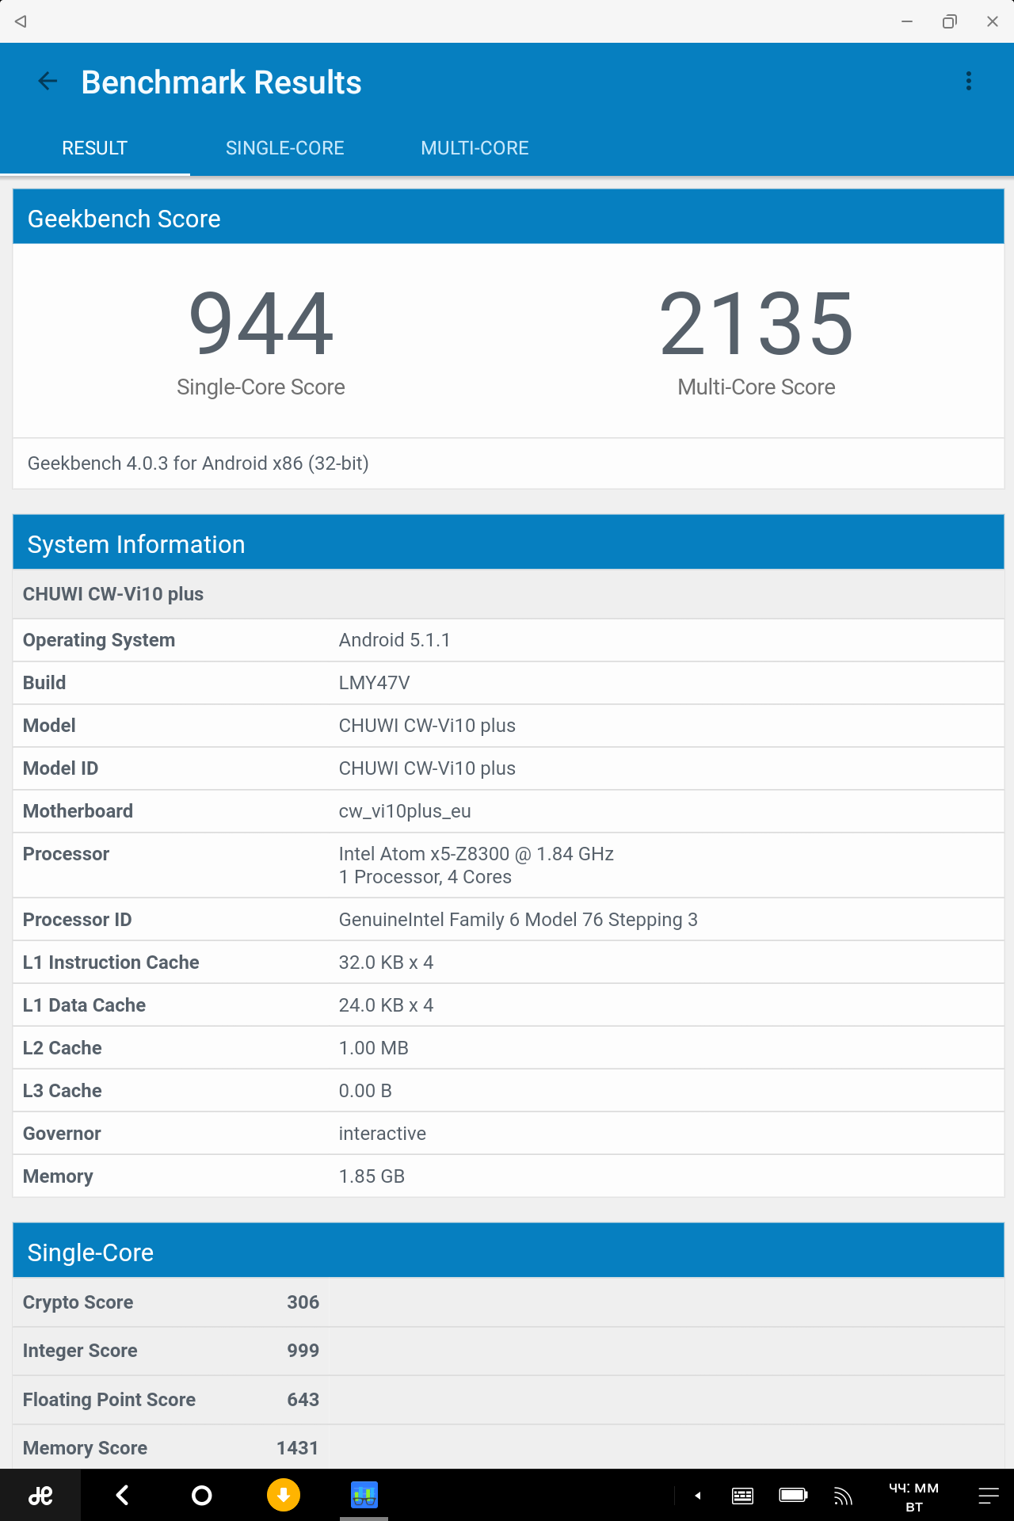
Task: Select the Geekbench app icon in taskbar
Action: tap(364, 1496)
